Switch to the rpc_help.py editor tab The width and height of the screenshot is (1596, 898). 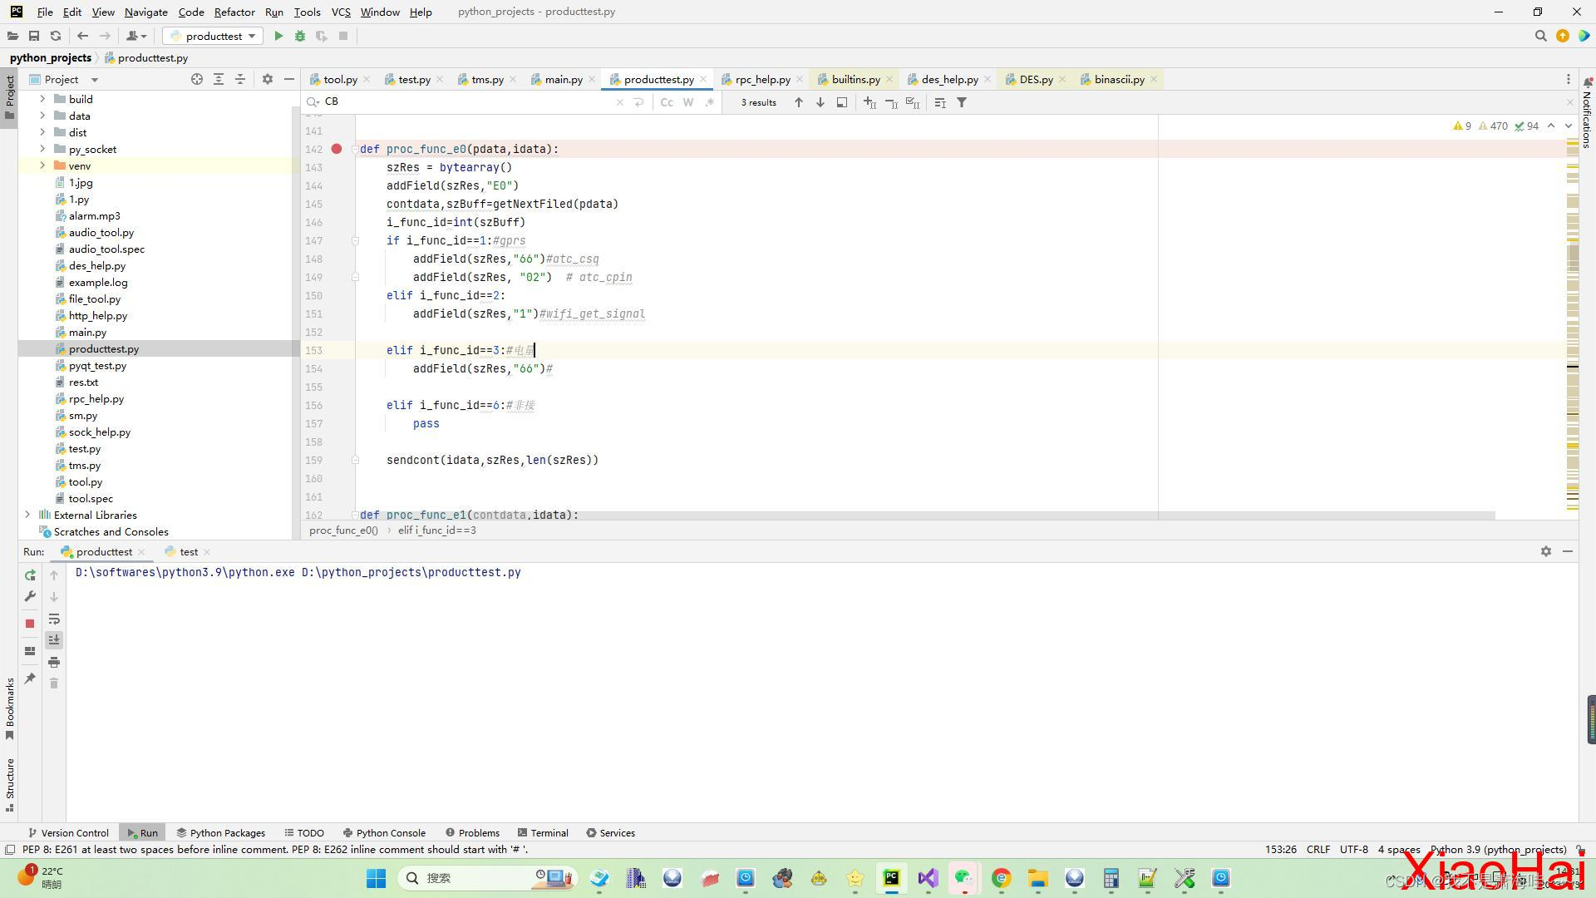[762, 79]
